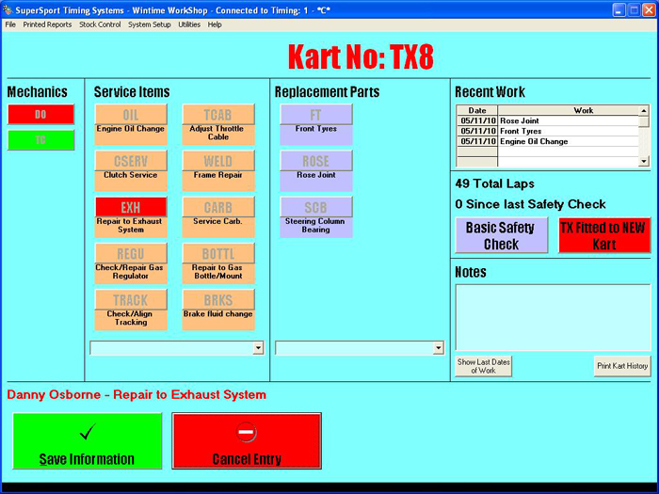Viewport: 659px width, 494px height.
Task: Select the Rose Joint recent work row
Action: tap(548, 121)
